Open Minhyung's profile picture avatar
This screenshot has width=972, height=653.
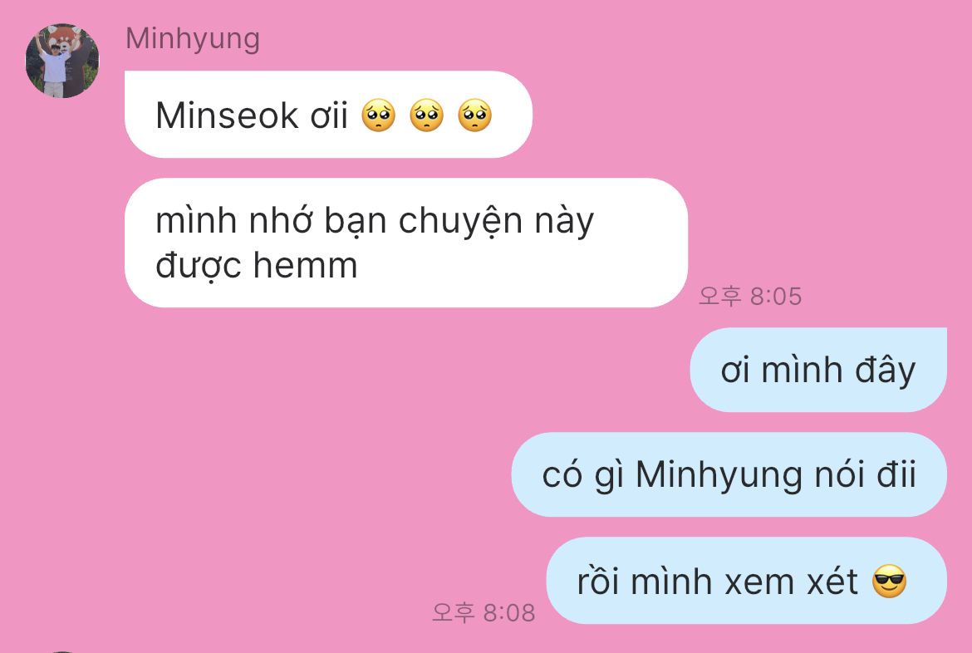pos(62,61)
